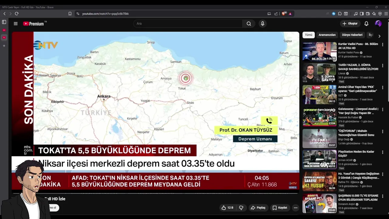Open the Brave main hamburger menu
This screenshot has width=389, height=219.
(x=386, y=14)
